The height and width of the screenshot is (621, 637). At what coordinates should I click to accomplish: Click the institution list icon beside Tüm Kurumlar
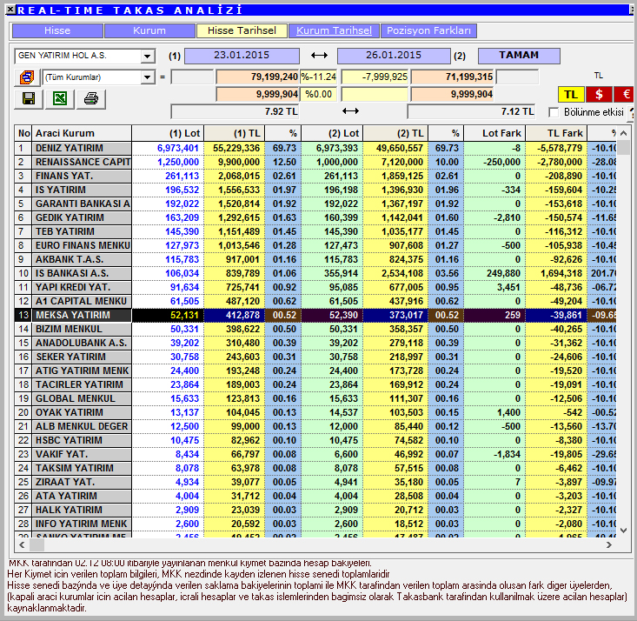pos(27,77)
